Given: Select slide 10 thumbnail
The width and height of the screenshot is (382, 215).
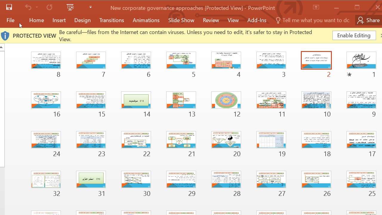Looking at the screenshot, I should (x=316, y=100).
